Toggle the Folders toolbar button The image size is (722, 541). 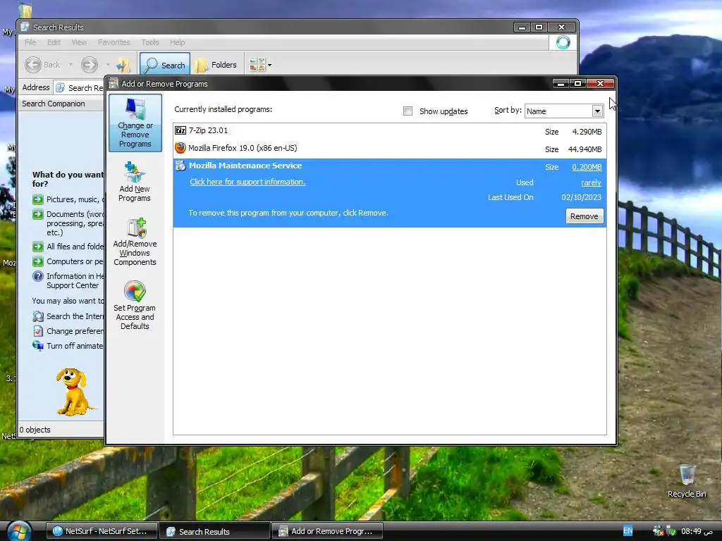tap(216, 66)
